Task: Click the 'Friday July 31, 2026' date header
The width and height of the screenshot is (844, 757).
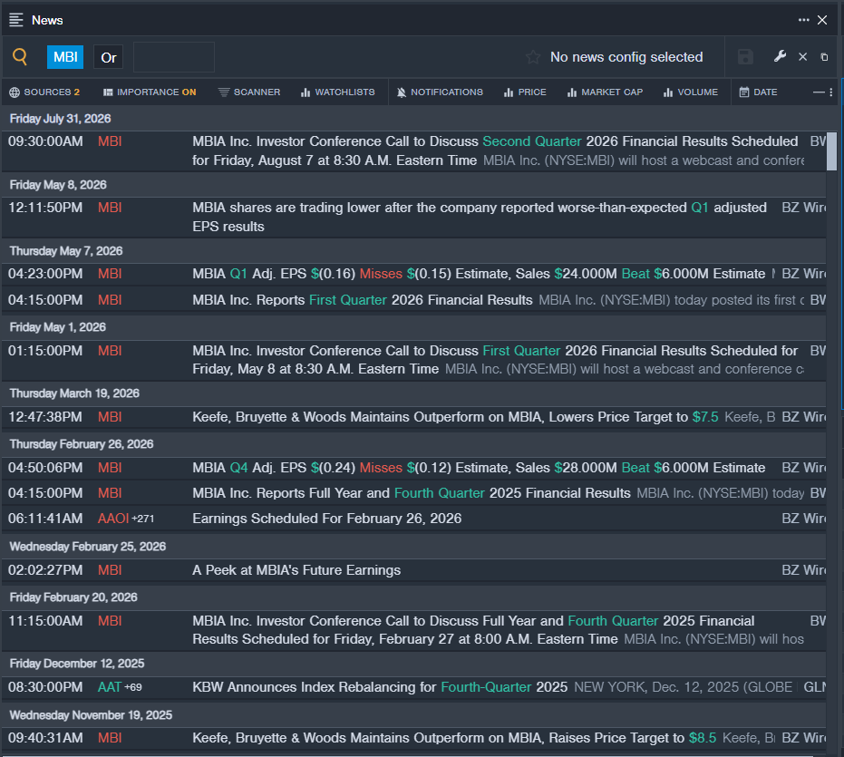Action: point(60,119)
